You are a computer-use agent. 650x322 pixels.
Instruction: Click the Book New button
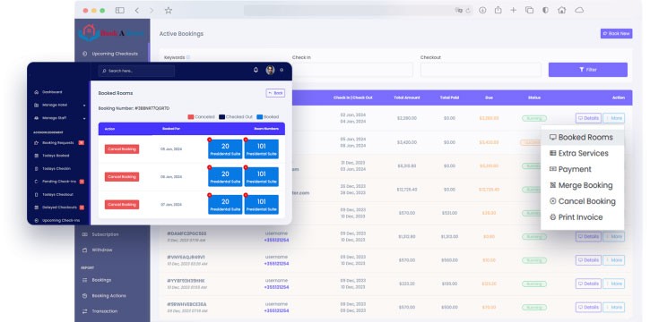pyautogui.click(x=616, y=33)
